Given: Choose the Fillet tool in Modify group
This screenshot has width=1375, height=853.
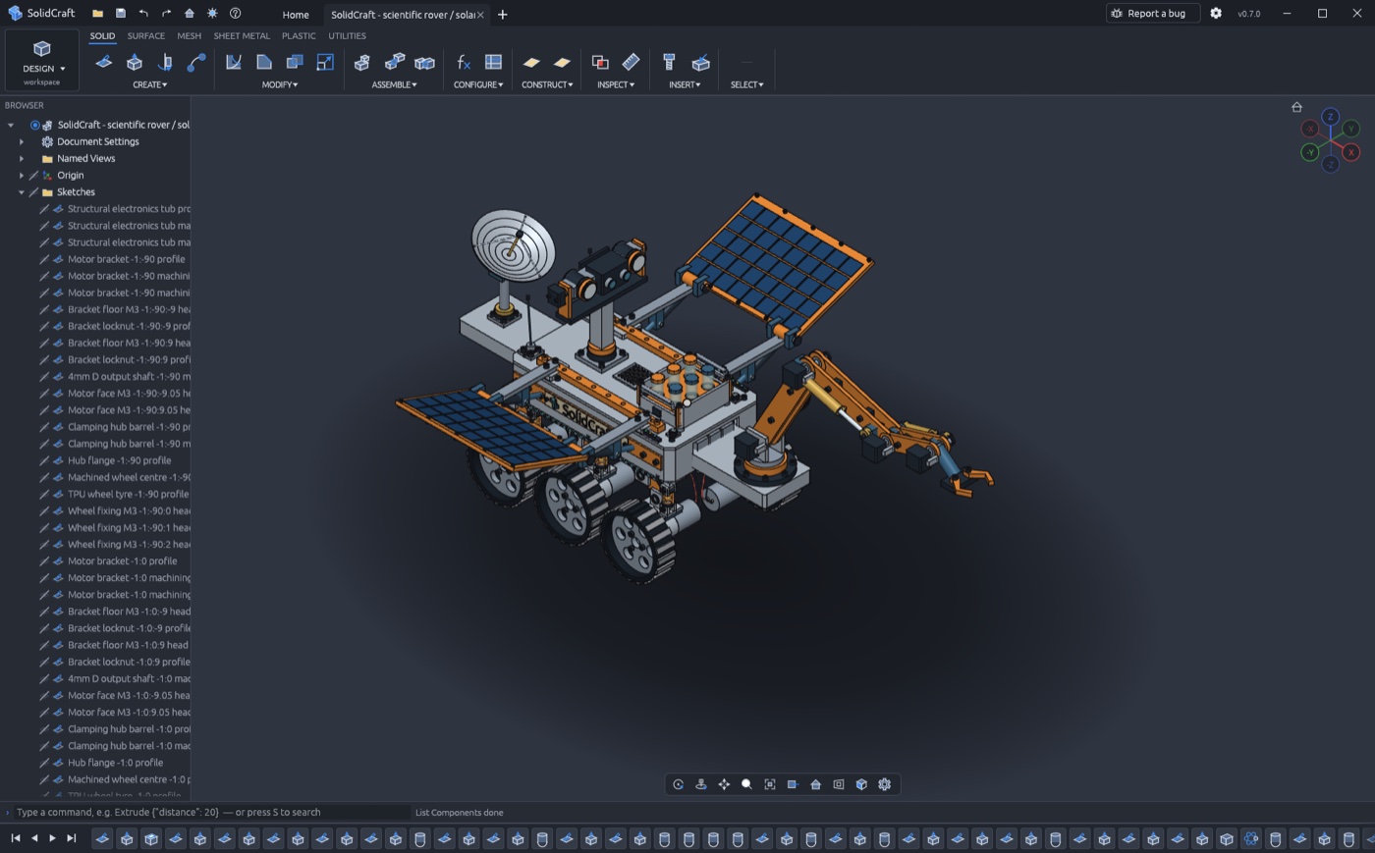Looking at the screenshot, I should [x=234, y=62].
